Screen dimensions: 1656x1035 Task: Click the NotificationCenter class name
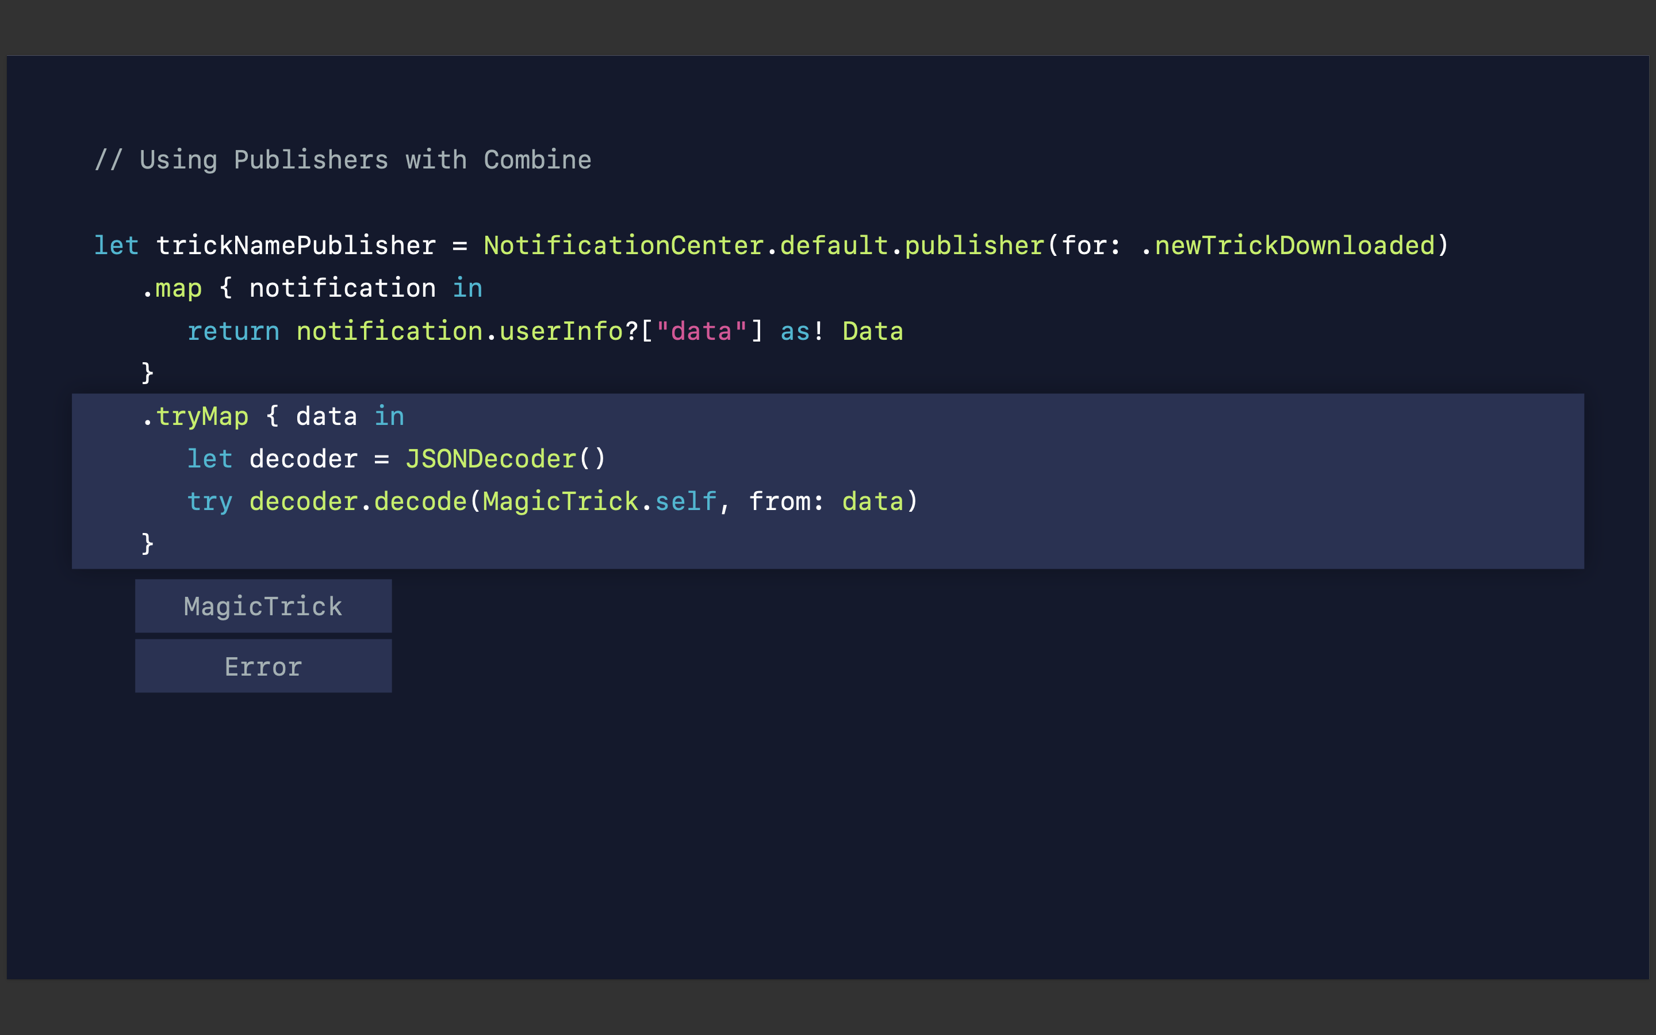[x=623, y=246]
